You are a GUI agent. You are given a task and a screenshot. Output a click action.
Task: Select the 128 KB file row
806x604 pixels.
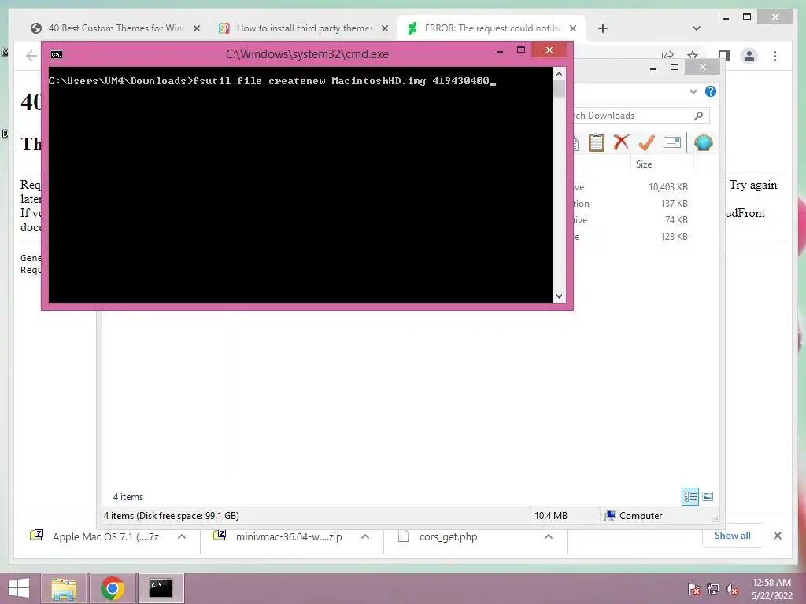click(x=631, y=236)
